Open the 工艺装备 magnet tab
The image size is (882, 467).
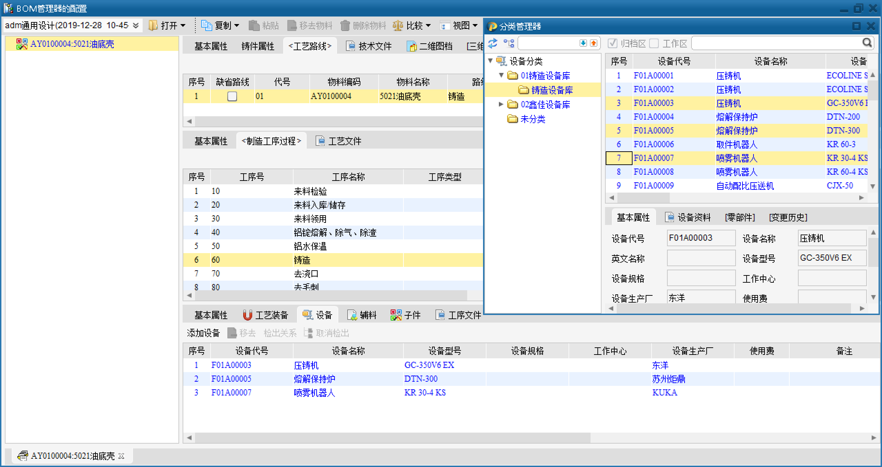tap(265, 315)
